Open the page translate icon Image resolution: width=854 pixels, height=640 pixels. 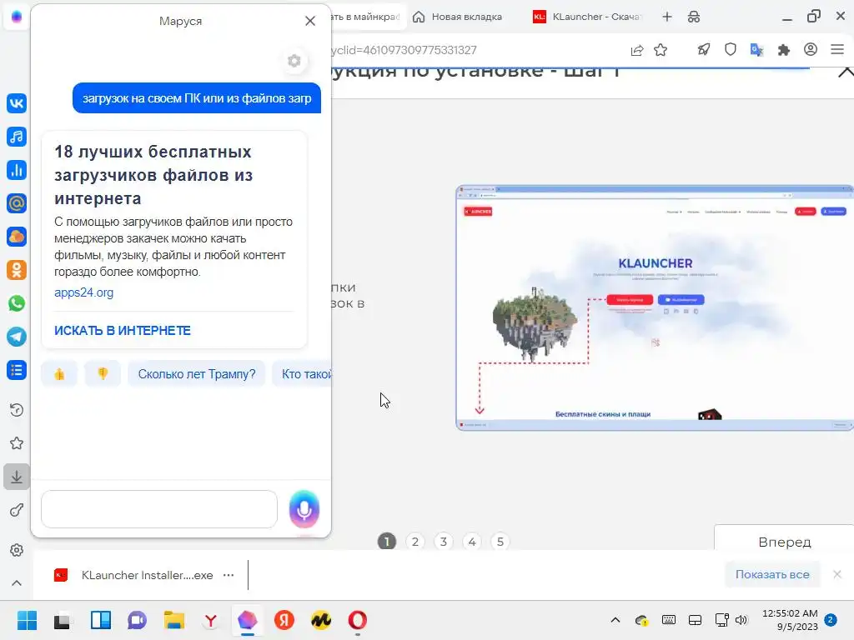[x=757, y=50]
